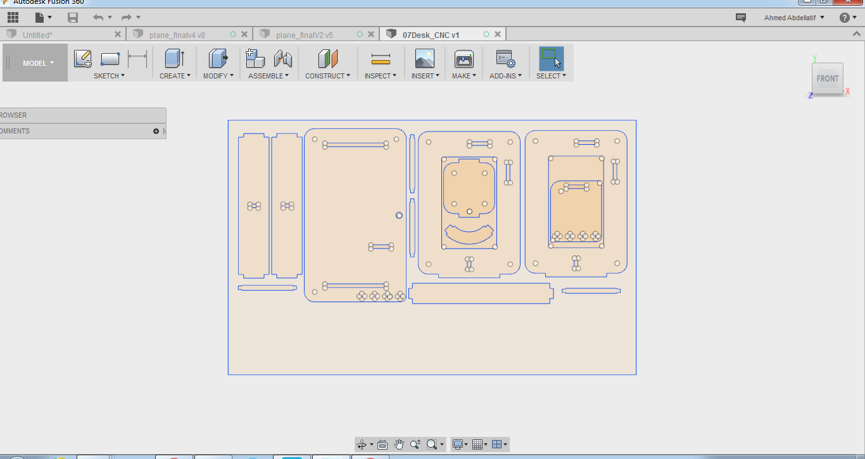Expand comments with the plus icon
This screenshot has width=865, height=459.
(x=156, y=131)
